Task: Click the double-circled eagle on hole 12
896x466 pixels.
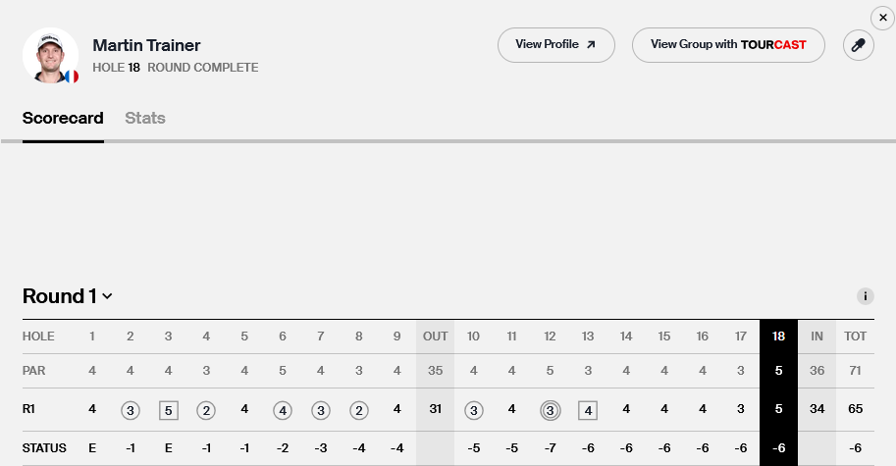Action: pyautogui.click(x=550, y=410)
